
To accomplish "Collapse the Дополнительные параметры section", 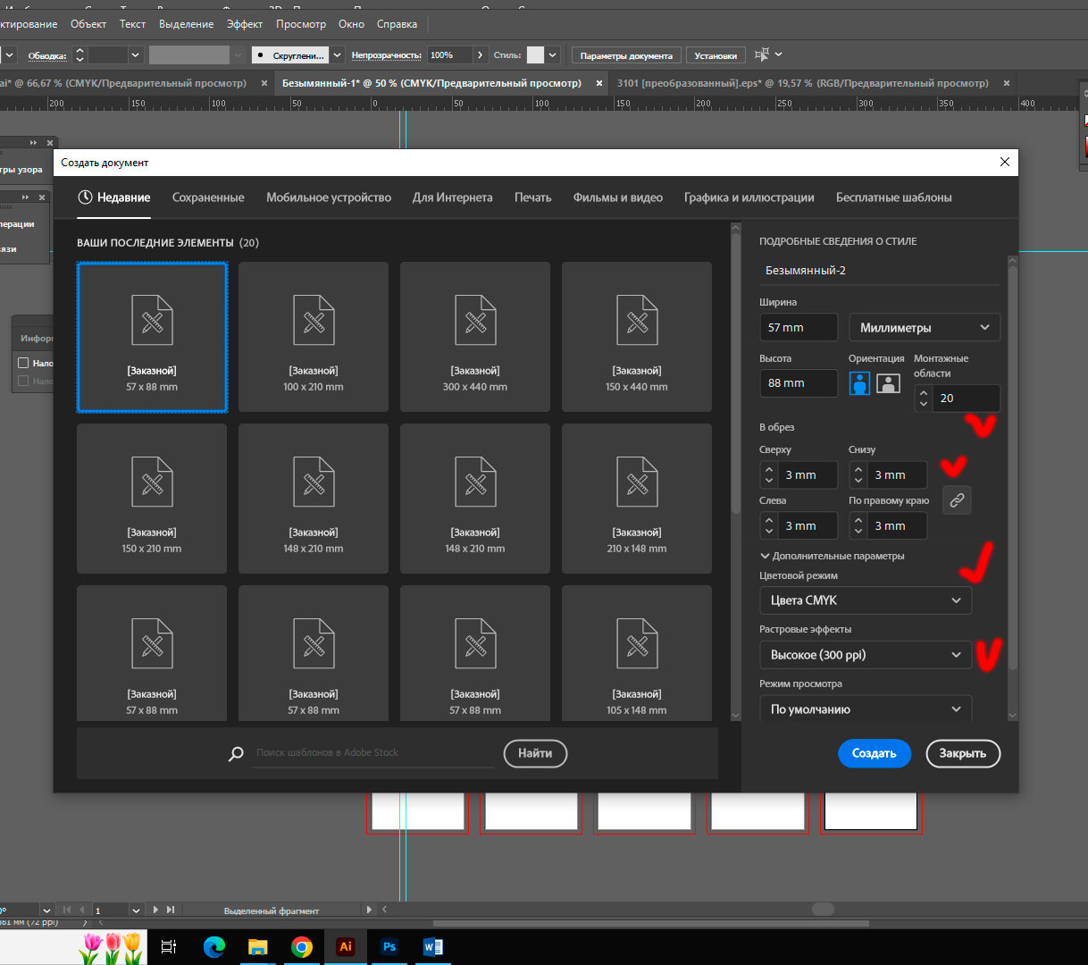I will point(765,556).
